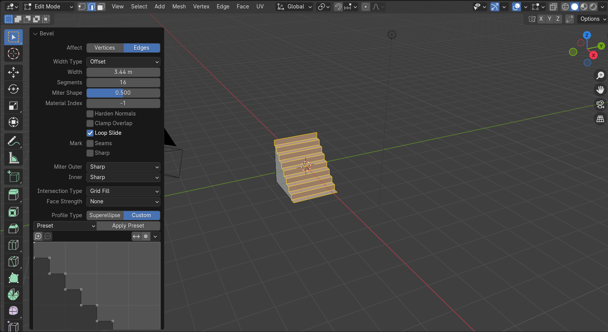Toggle X-ray view button
Screen dimensions: 608x332
point(553,7)
